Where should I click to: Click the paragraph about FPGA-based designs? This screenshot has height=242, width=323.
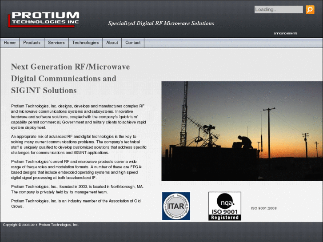(76, 170)
